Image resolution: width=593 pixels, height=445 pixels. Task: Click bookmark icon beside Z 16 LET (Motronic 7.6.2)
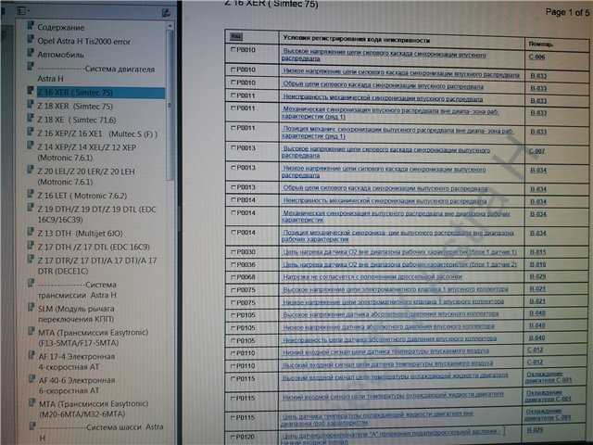tap(31, 194)
